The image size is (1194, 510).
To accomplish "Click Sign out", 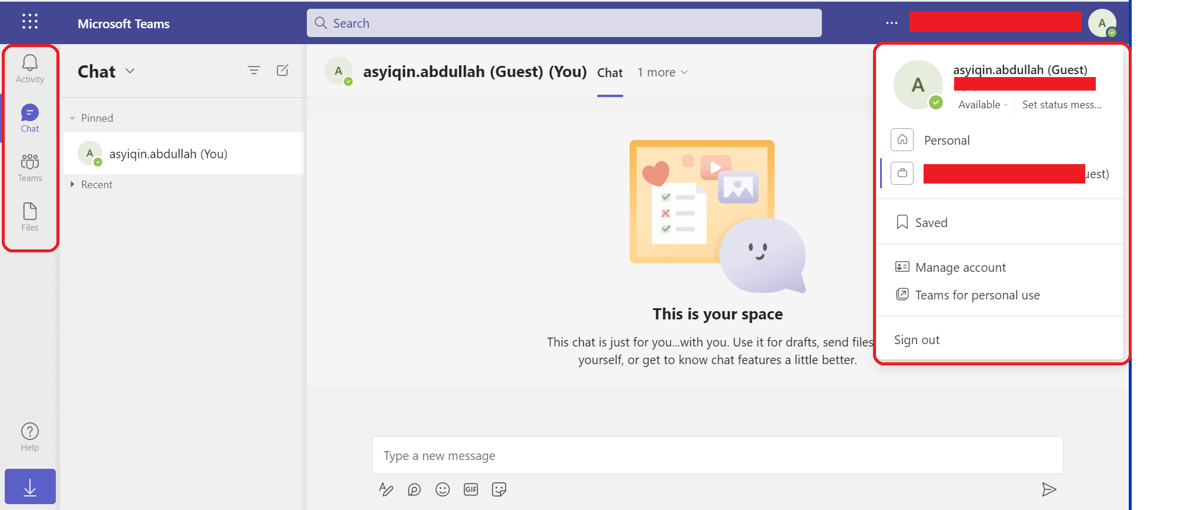I will [917, 340].
